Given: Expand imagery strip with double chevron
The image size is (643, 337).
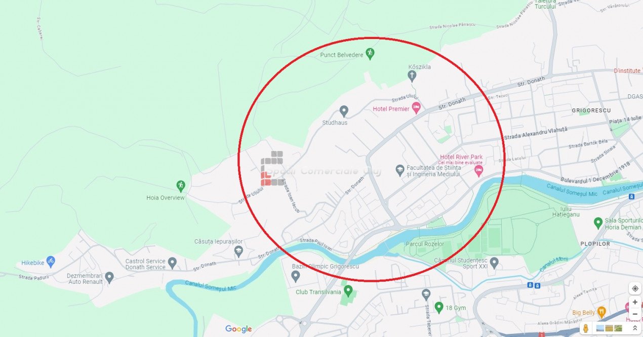Looking at the screenshot, I should [x=634, y=328].
